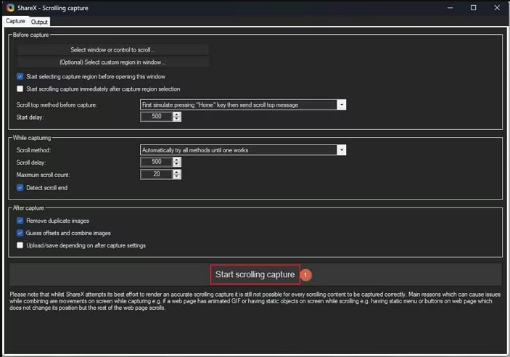Uncheck Remove duplicate images
Image resolution: width=510 pixels, height=357 pixels.
(20, 221)
